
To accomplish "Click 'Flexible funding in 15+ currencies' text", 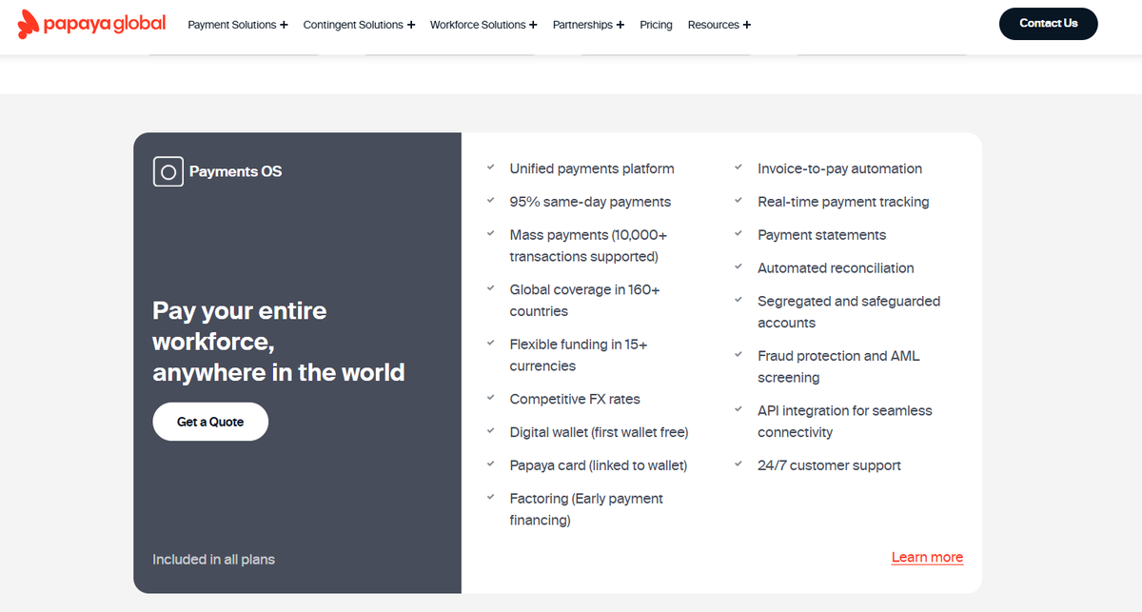I will (579, 355).
